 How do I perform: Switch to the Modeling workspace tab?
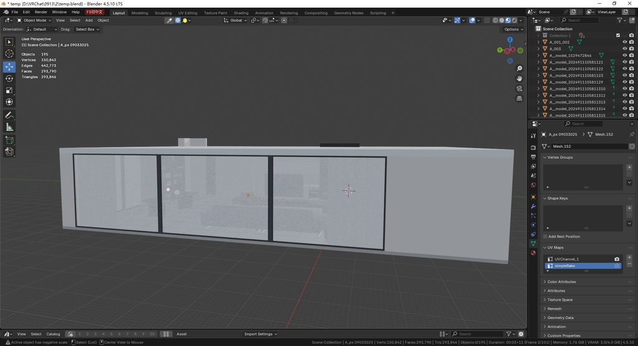(x=140, y=13)
